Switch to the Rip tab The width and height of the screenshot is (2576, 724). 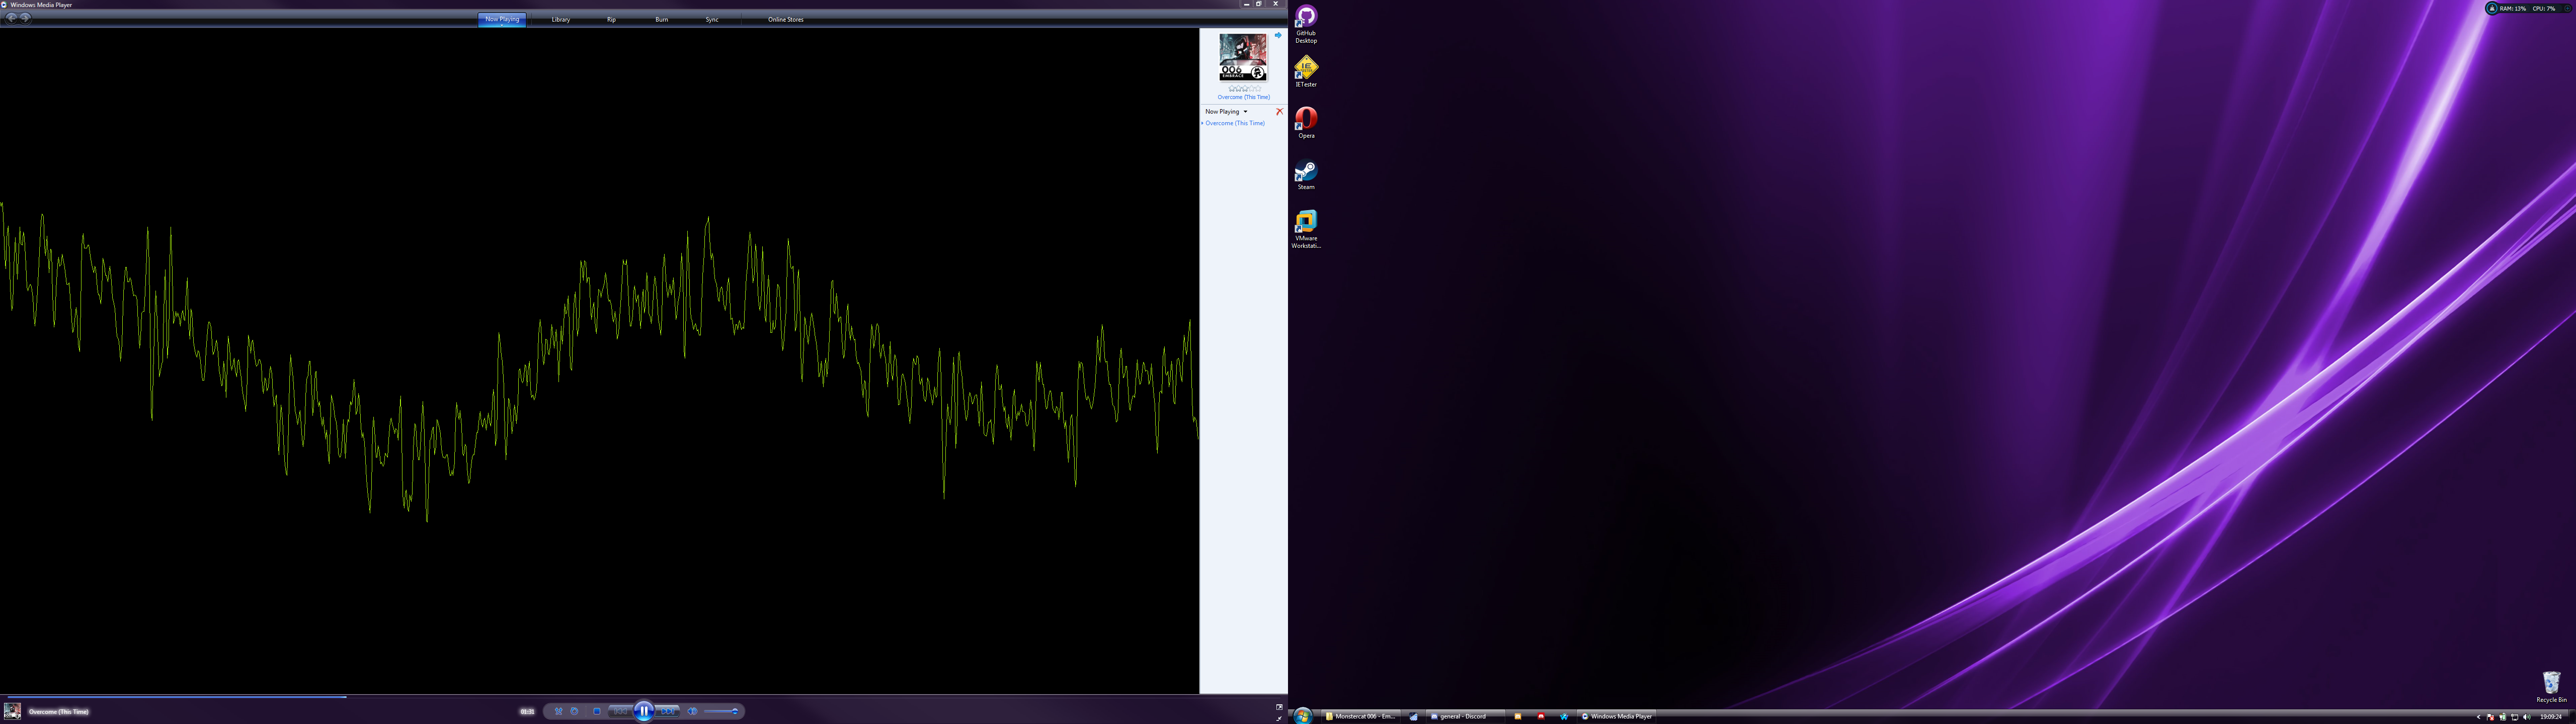611,19
